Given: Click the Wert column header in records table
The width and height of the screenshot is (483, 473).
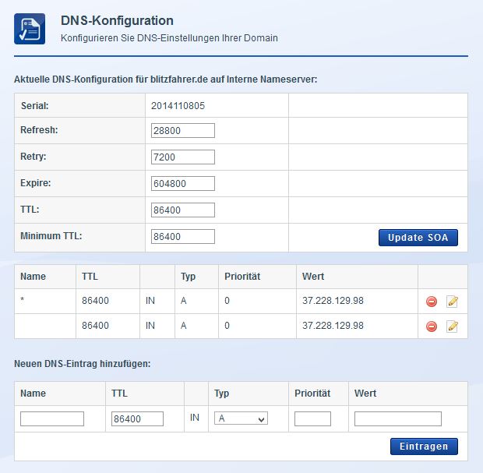Looking at the screenshot, I should (x=312, y=277).
